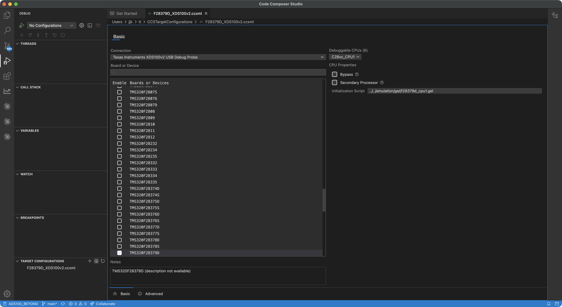The height and width of the screenshot is (307, 562).
Task: Click CCSTargetConfigurations in the breadcrumb
Action: (170, 22)
